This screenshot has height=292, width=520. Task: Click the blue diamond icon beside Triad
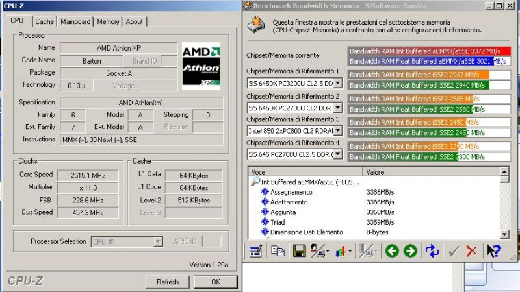click(265, 221)
